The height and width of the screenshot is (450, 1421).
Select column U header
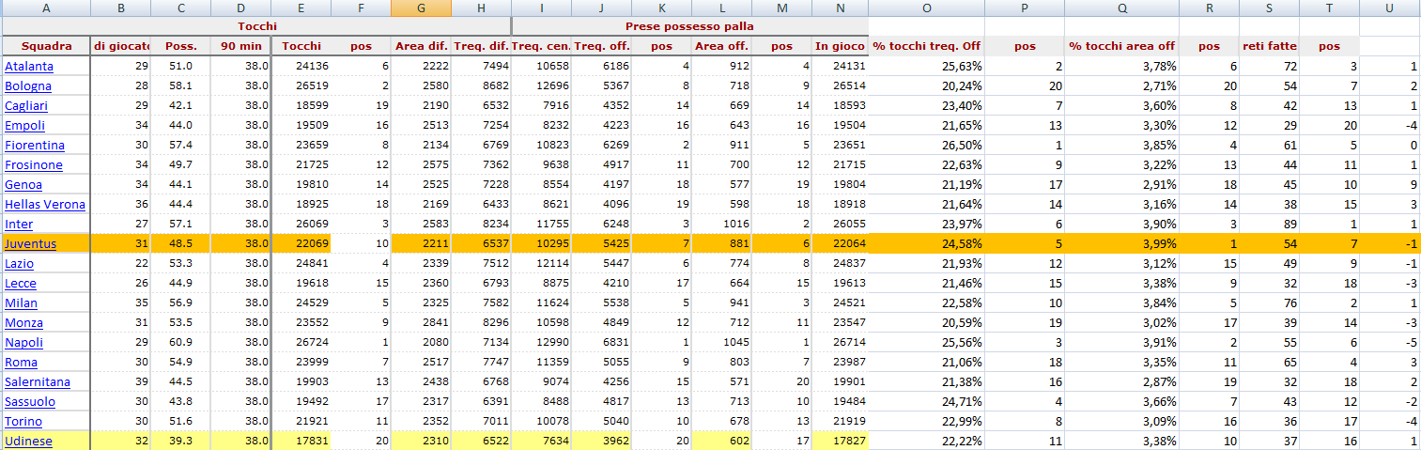(1390, 8)
